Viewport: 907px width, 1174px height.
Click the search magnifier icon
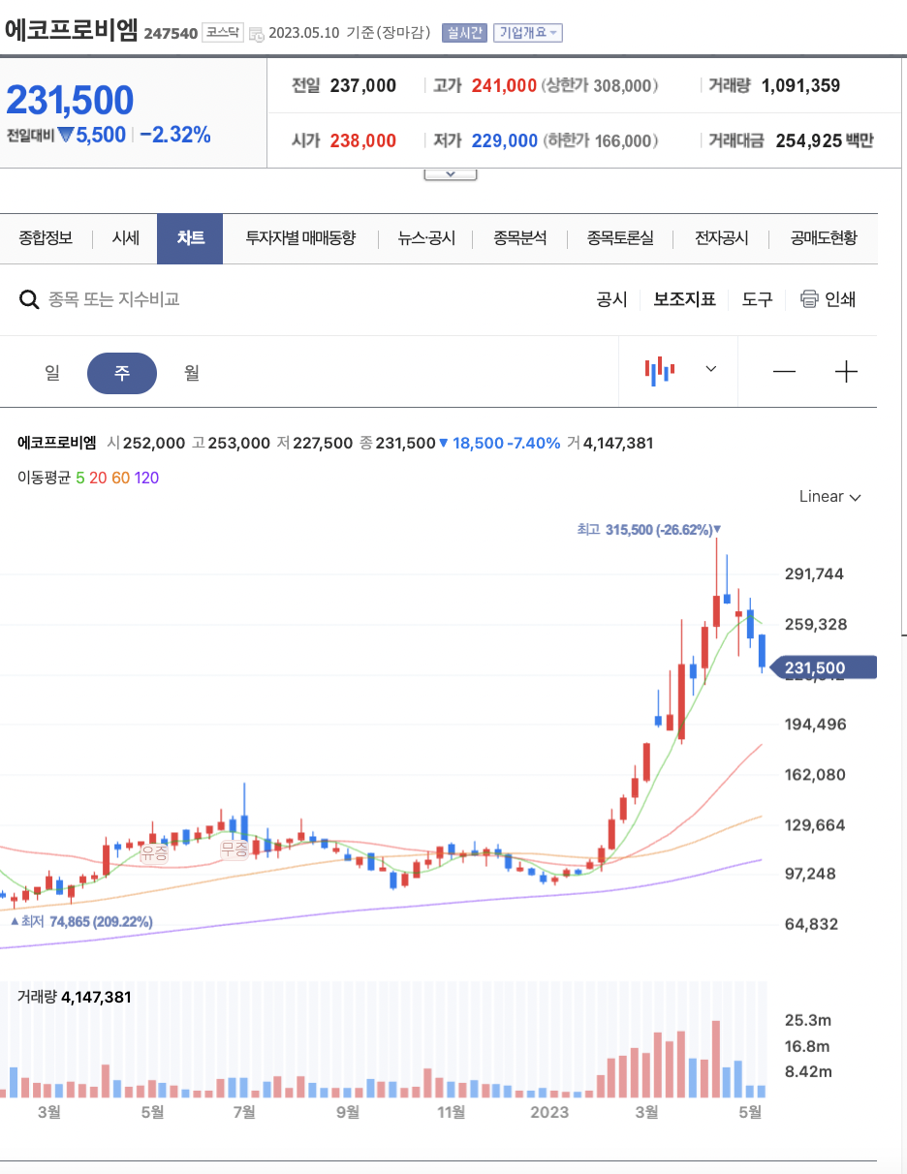click(30, 299)
